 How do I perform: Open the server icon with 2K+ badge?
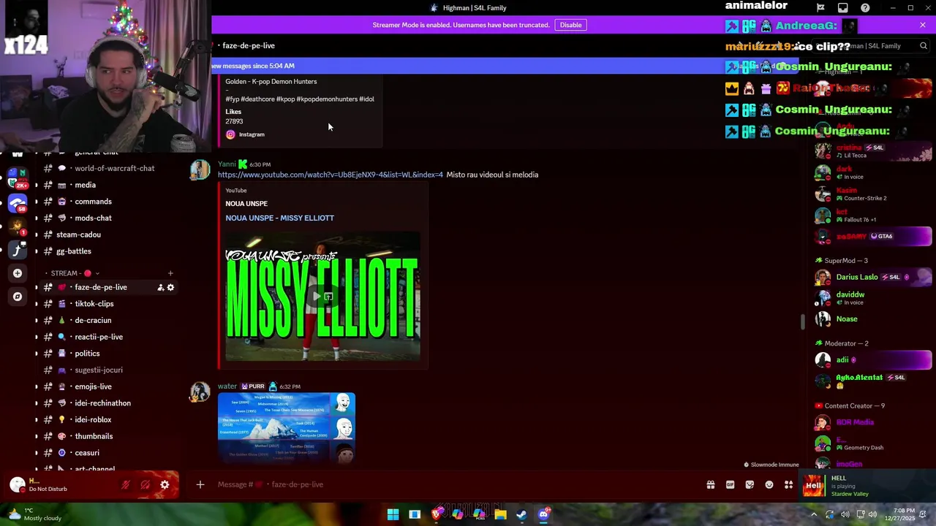(x=18, y=180)
